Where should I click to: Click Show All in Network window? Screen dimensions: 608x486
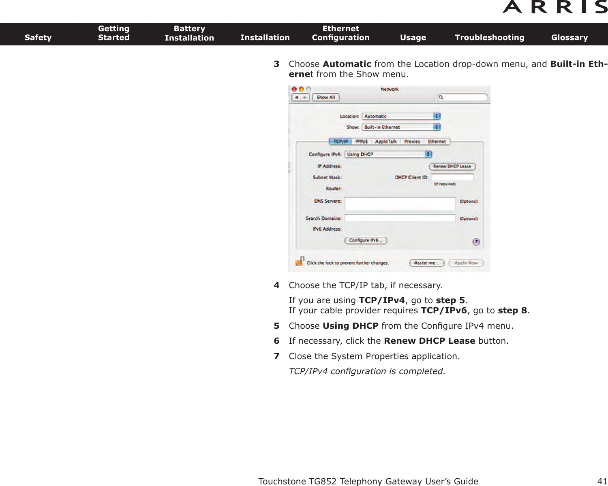(x=326, y=97)
